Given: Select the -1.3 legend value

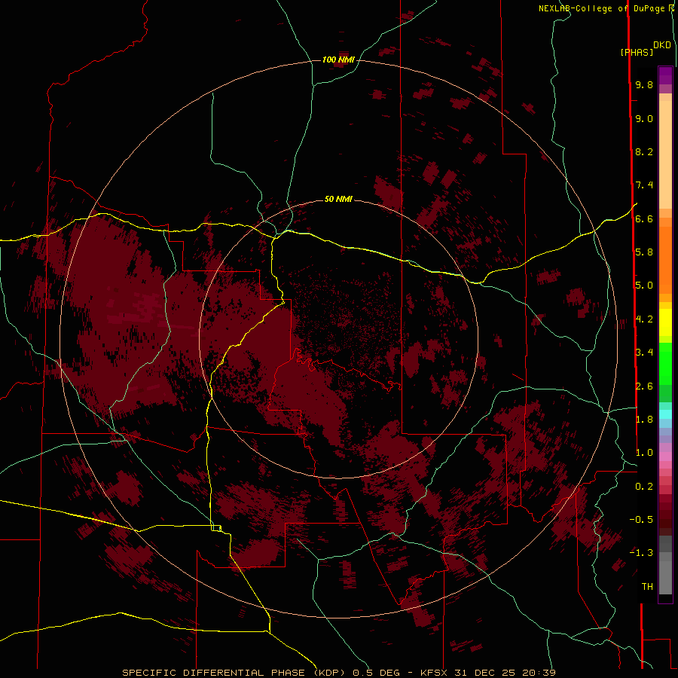Looking at the screenshot, I should coord(642,553).
